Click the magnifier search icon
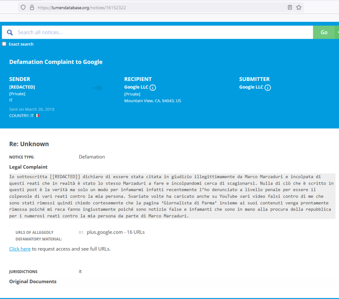This screenshot has height=299, width=339. click(10, 32)
